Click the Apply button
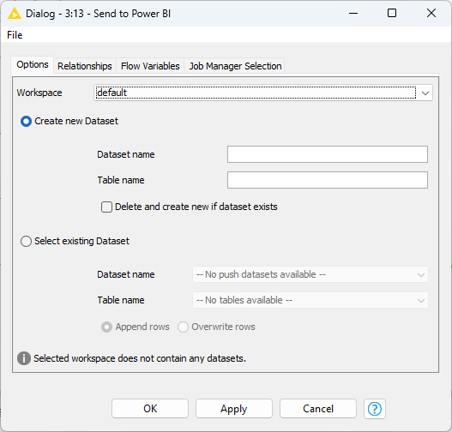The image size is (452, 432). [234, 409]
